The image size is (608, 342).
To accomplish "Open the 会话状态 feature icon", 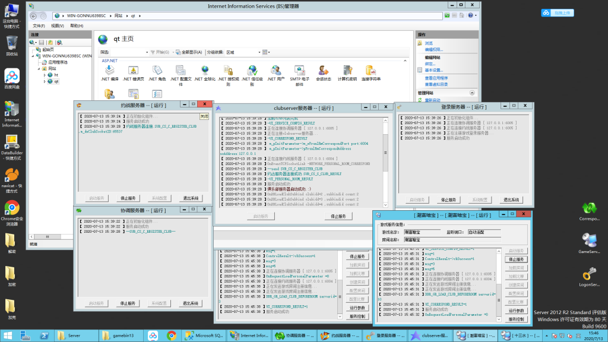I will click(324, 71).
